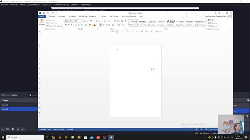The height and width of the screenshot is (140, 250).
Task: Click the remove scene trash icon in OBS
Action: point(7,129)
